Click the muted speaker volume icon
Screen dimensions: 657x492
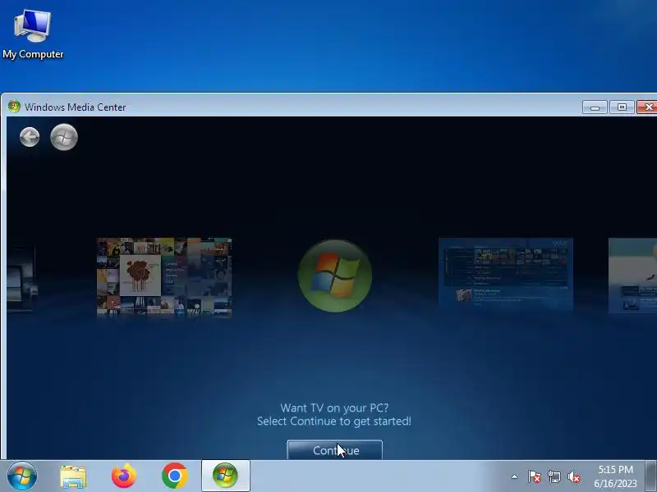(x=574, y=476)
